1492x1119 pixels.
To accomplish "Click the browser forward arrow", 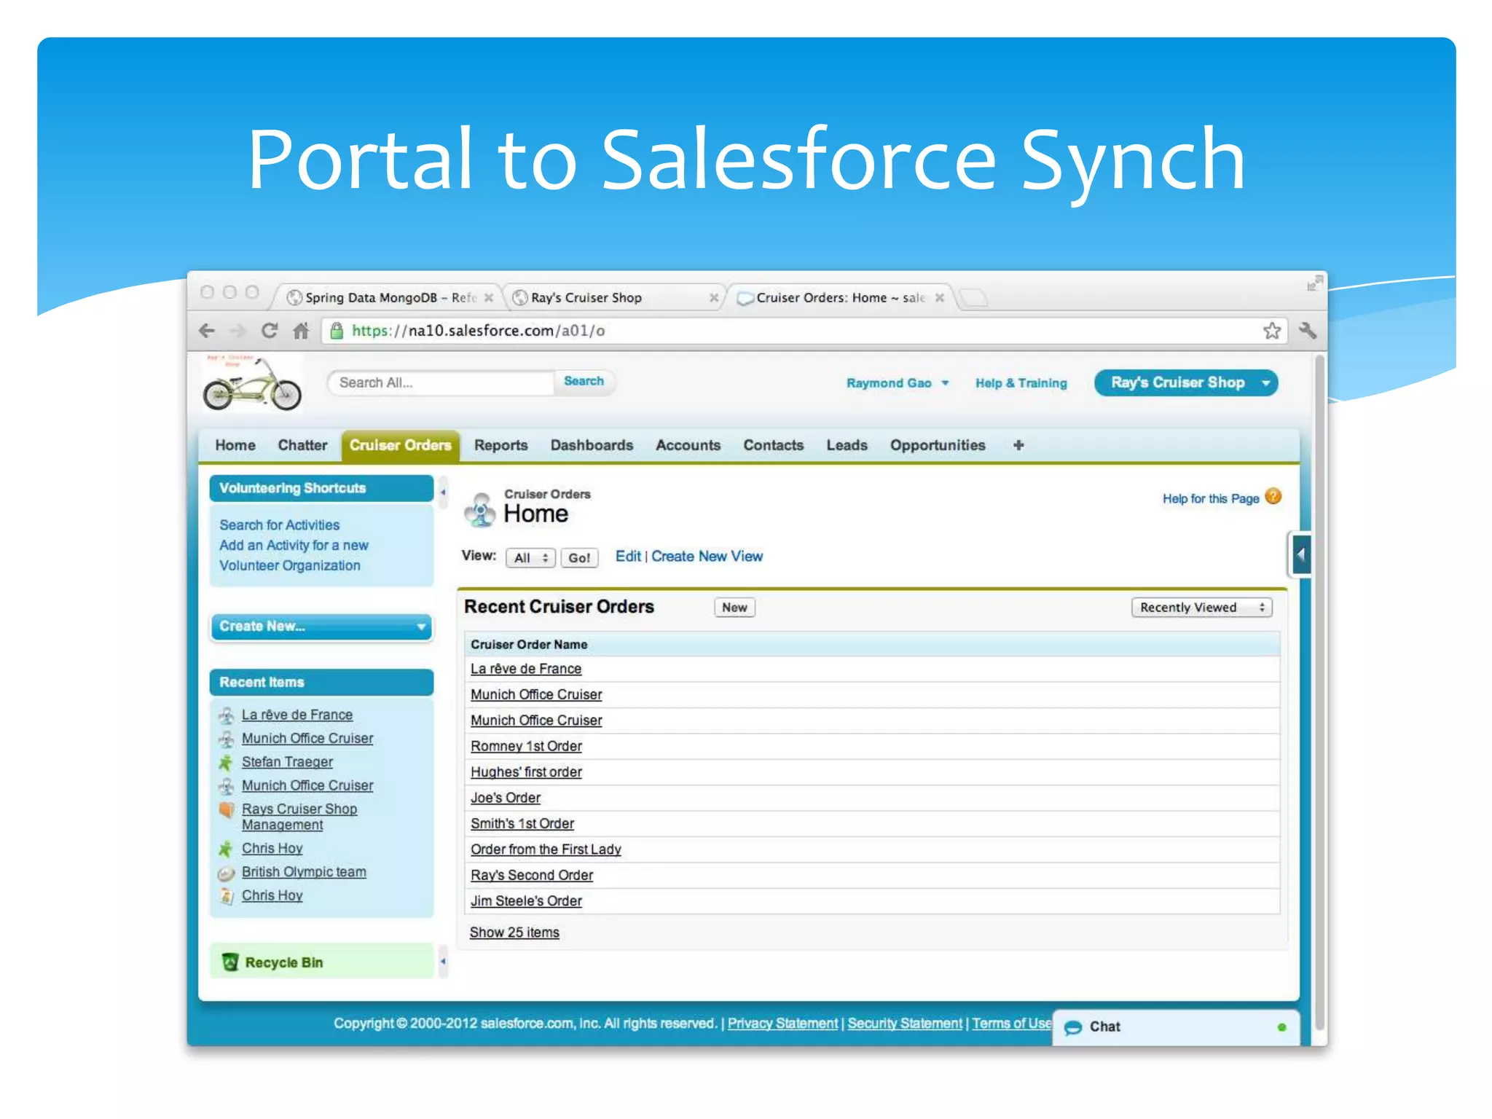I will (237, 331).
